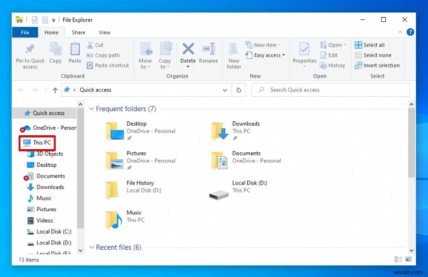The height and width of the screenshot is (277, 428).
Task: Open the Easy access dropdown
Action: pyautogui.click(x=265, y=55)
